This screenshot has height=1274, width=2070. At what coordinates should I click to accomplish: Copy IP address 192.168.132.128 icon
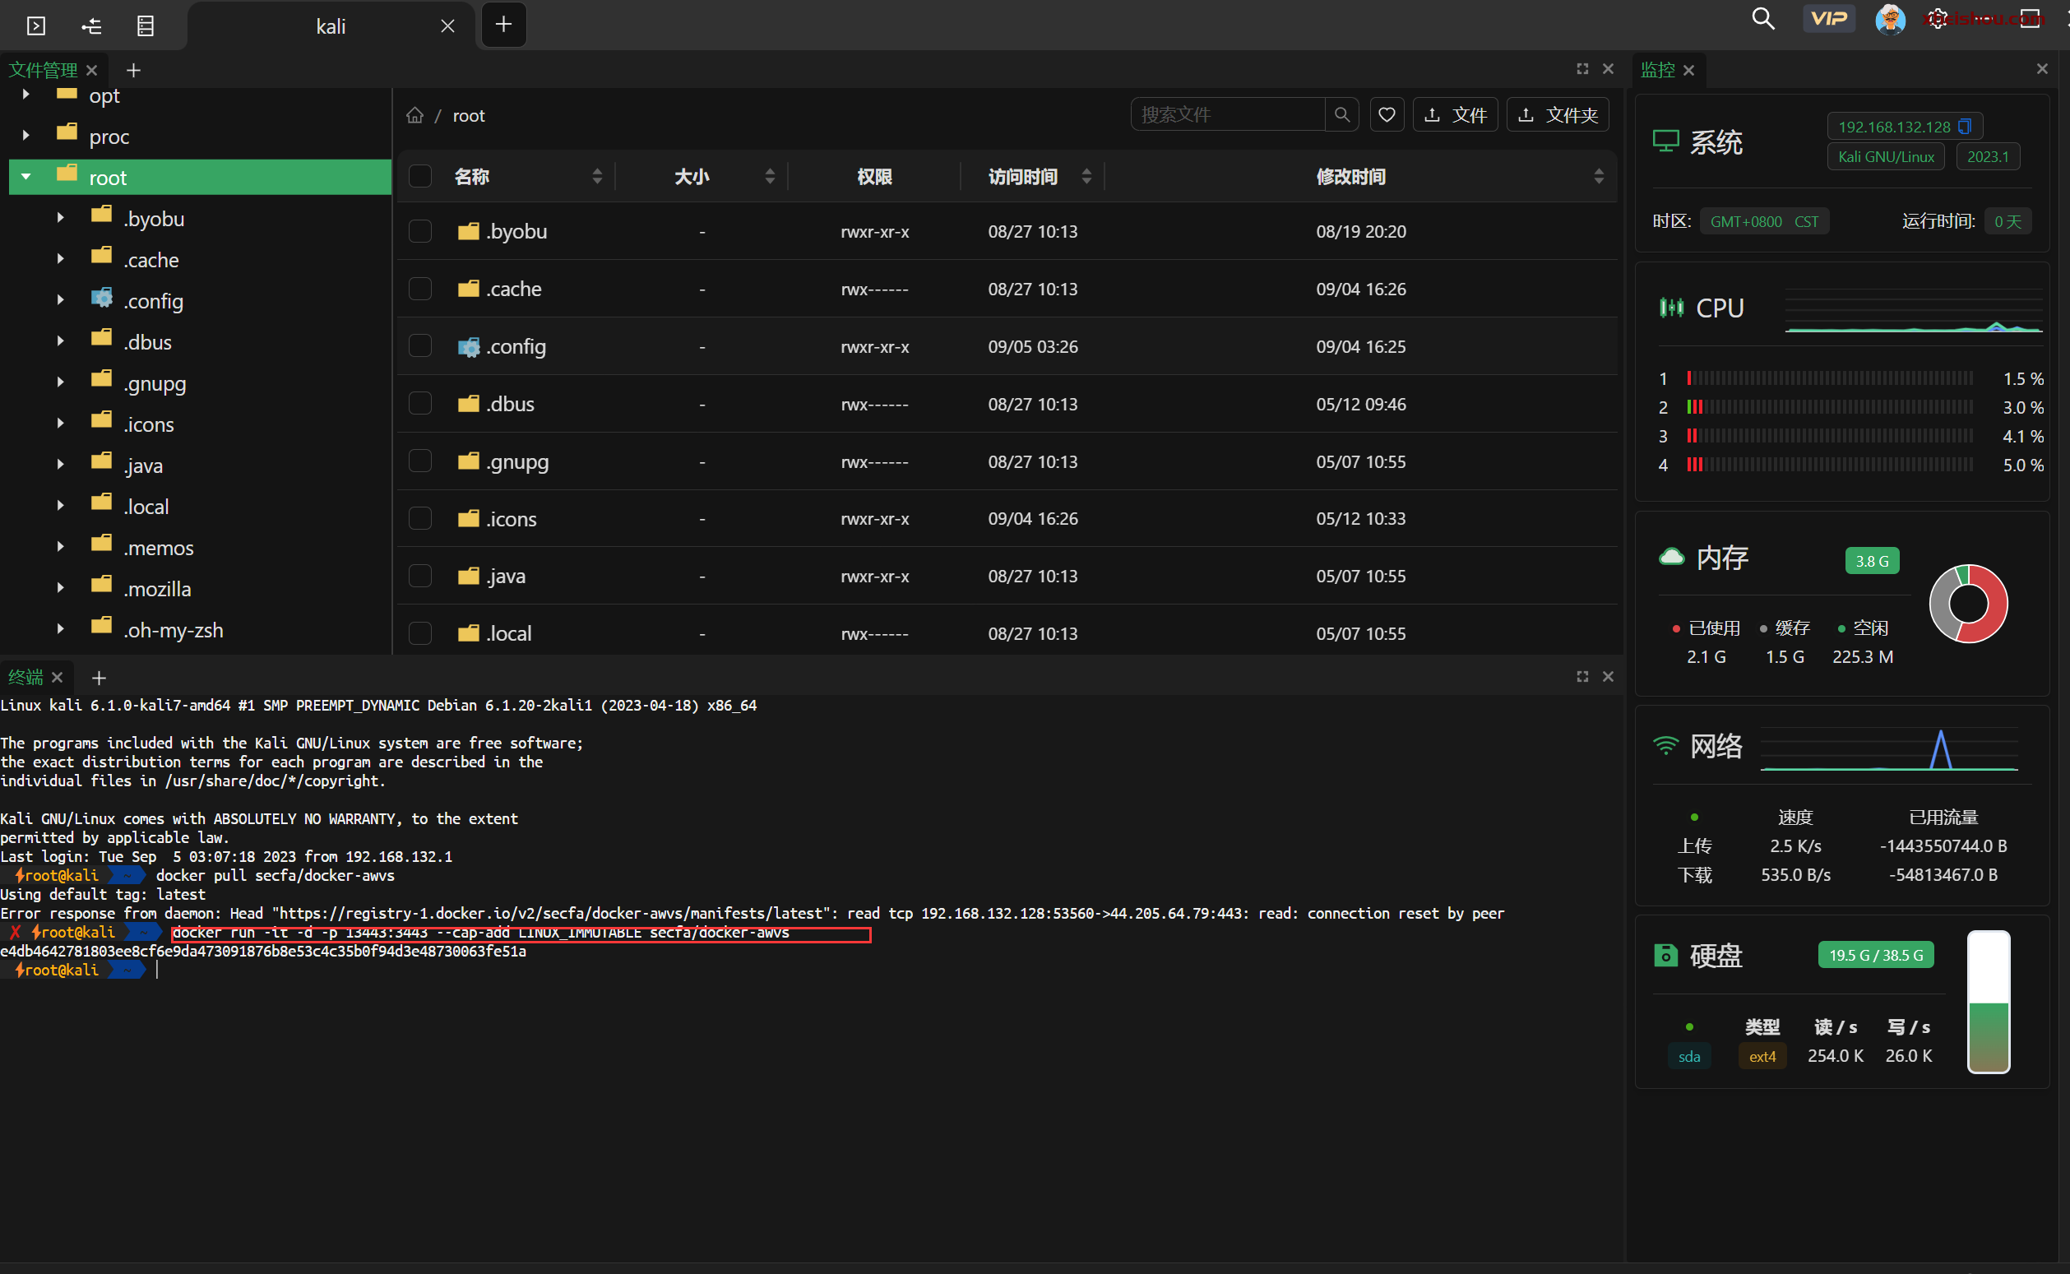click(1964, 127)
